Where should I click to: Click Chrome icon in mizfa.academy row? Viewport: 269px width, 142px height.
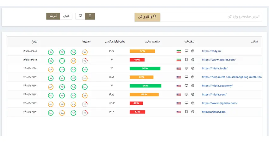tap(193, 86)
